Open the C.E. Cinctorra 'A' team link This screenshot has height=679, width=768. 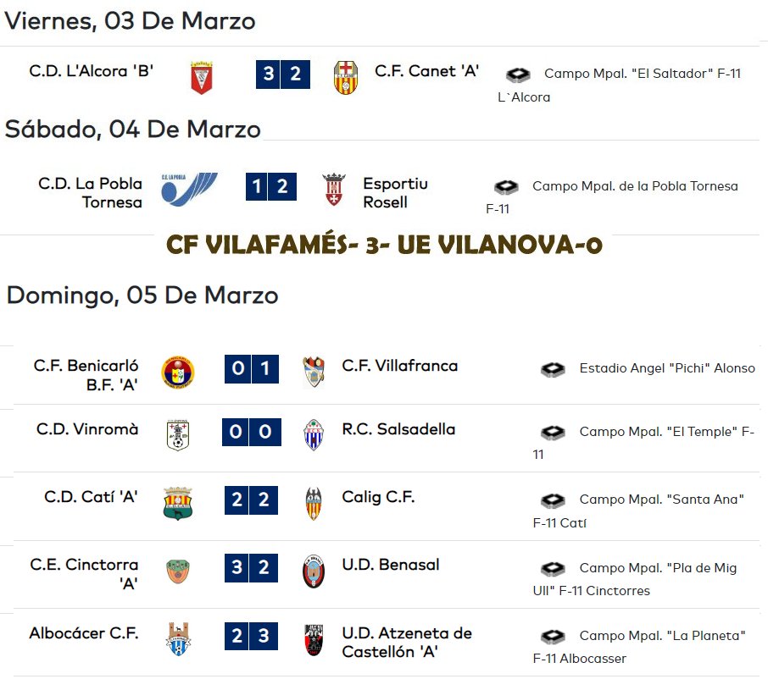coord(84,574)
